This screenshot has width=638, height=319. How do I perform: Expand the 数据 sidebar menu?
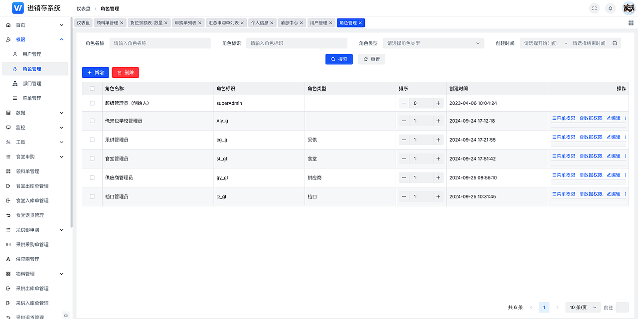[x=34, y=113]
